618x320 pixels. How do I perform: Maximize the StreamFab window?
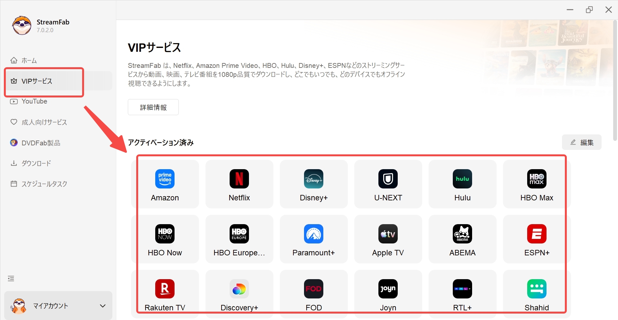pyautogui.click(x=589, y=10)
